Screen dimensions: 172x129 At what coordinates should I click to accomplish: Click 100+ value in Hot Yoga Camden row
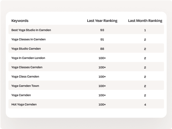coord(102,104)
